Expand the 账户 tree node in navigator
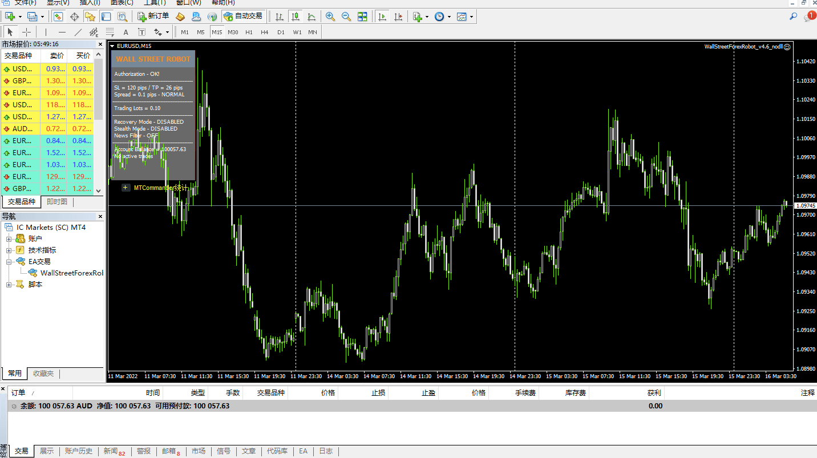Viewport: 817px width, 458px height. click(x=9, y=239)
